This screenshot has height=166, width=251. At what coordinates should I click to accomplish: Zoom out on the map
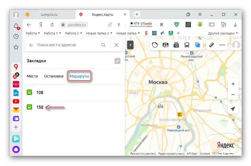[233, 95]
